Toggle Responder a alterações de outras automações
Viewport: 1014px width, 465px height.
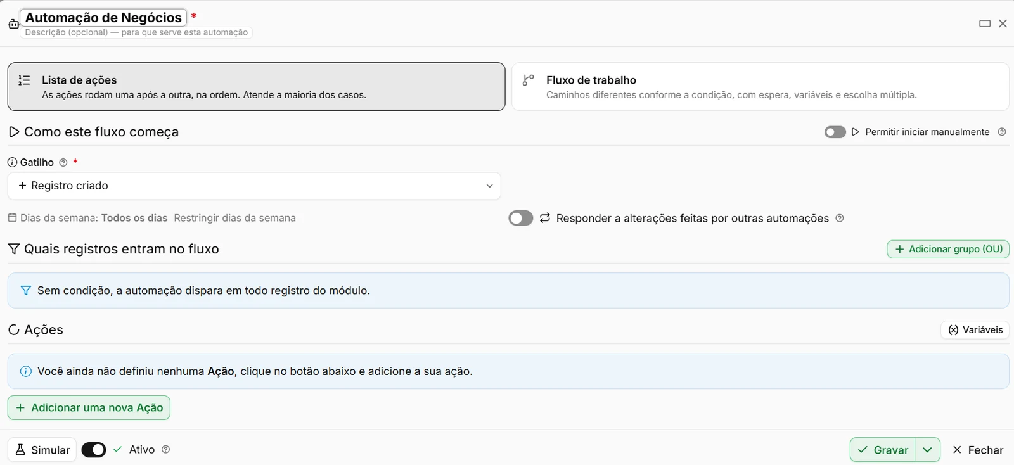(521, 219)
